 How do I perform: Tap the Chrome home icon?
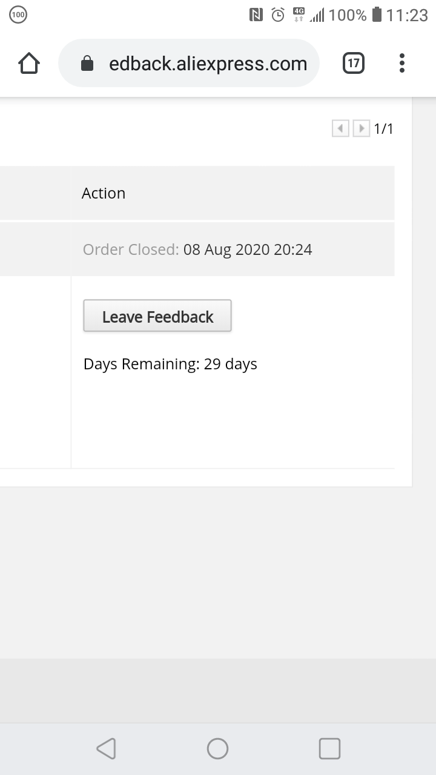[29, 63]
